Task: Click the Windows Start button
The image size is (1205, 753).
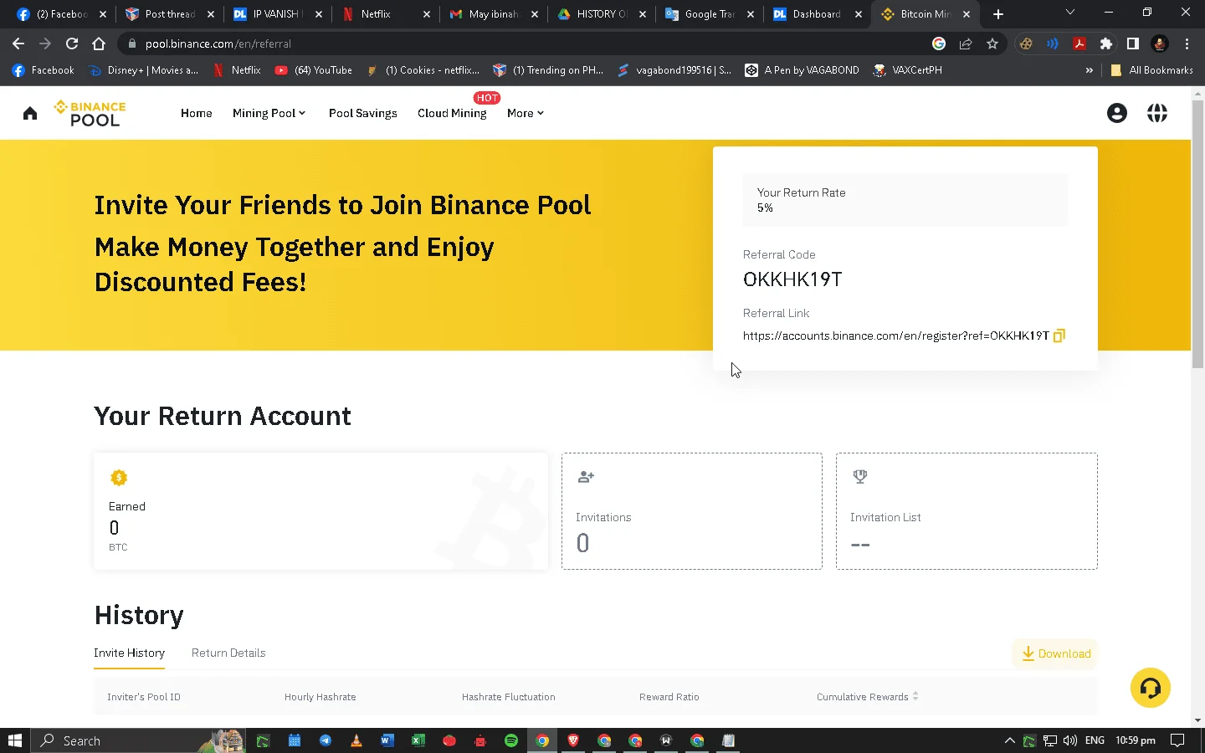Action: [x=14, y=740]
